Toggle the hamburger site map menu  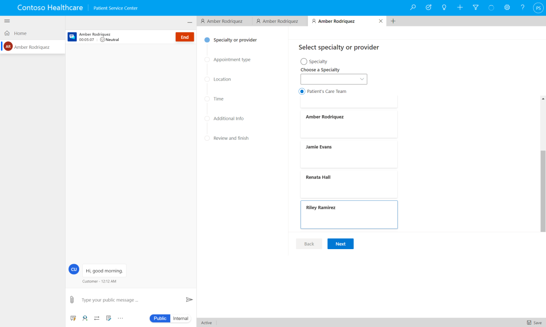tap(7, 21)
